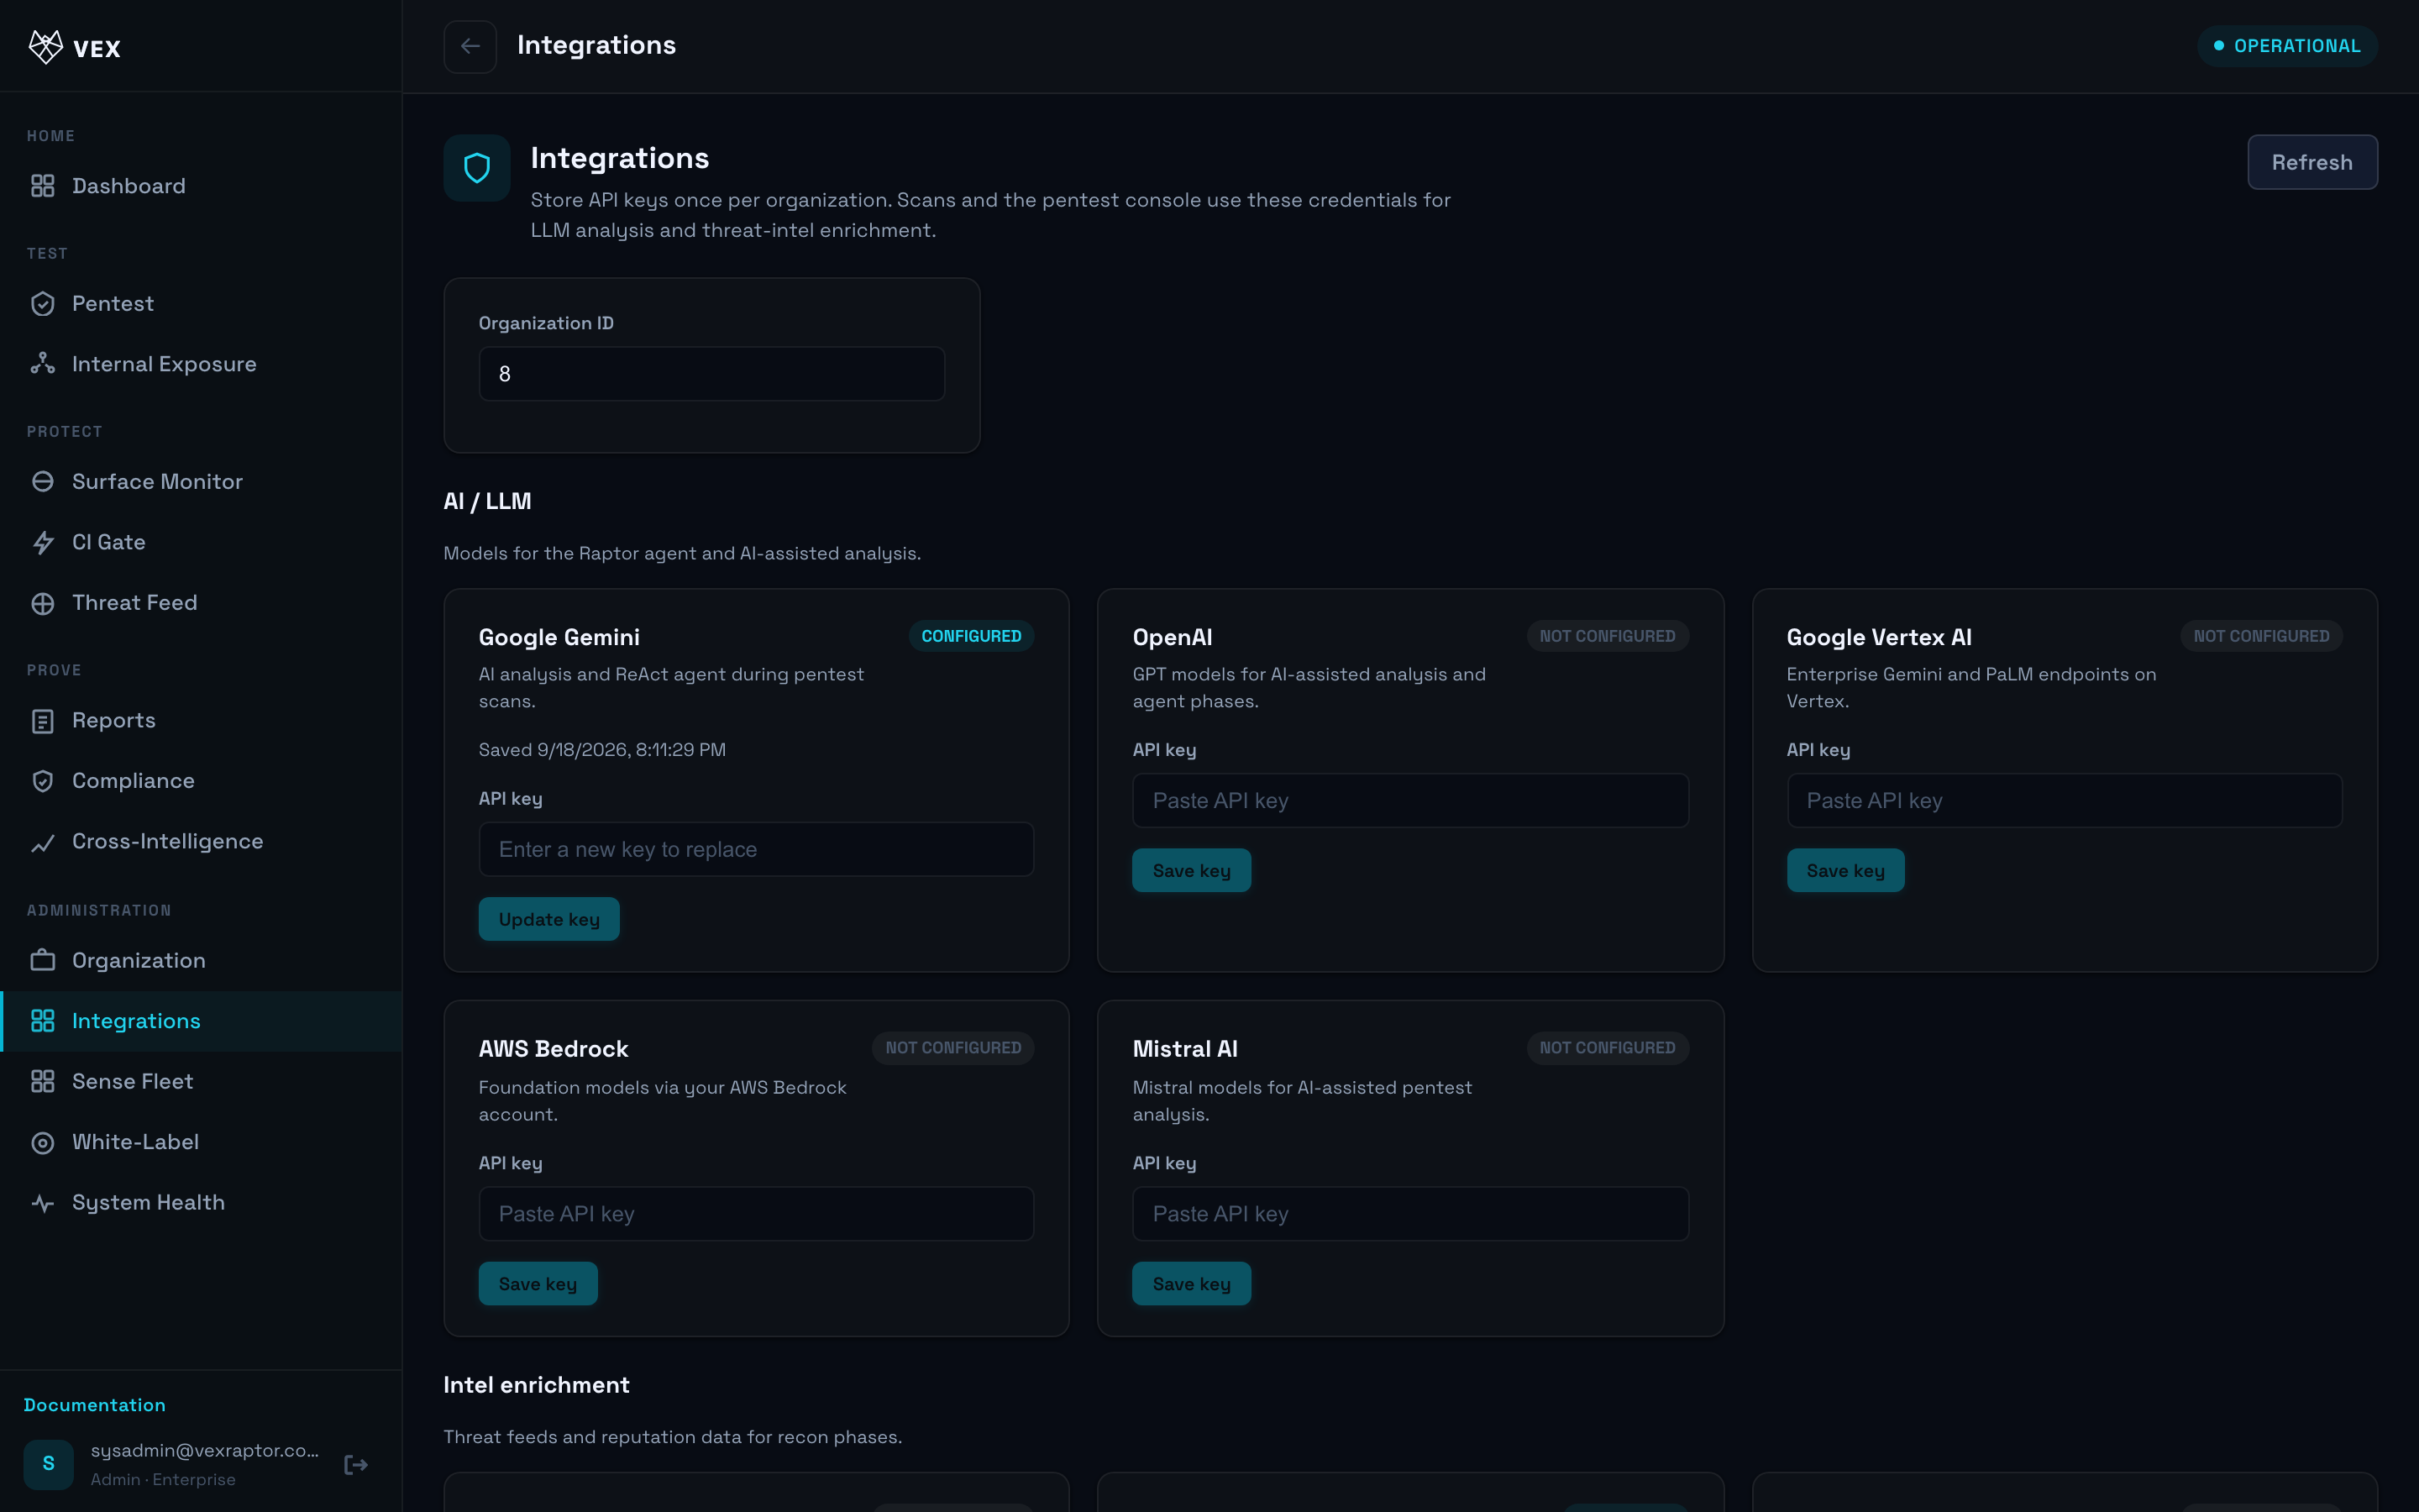Focus the Organization ID field
The image size is (2419, 1512).
pyautogui.click(x=711, y=374)
